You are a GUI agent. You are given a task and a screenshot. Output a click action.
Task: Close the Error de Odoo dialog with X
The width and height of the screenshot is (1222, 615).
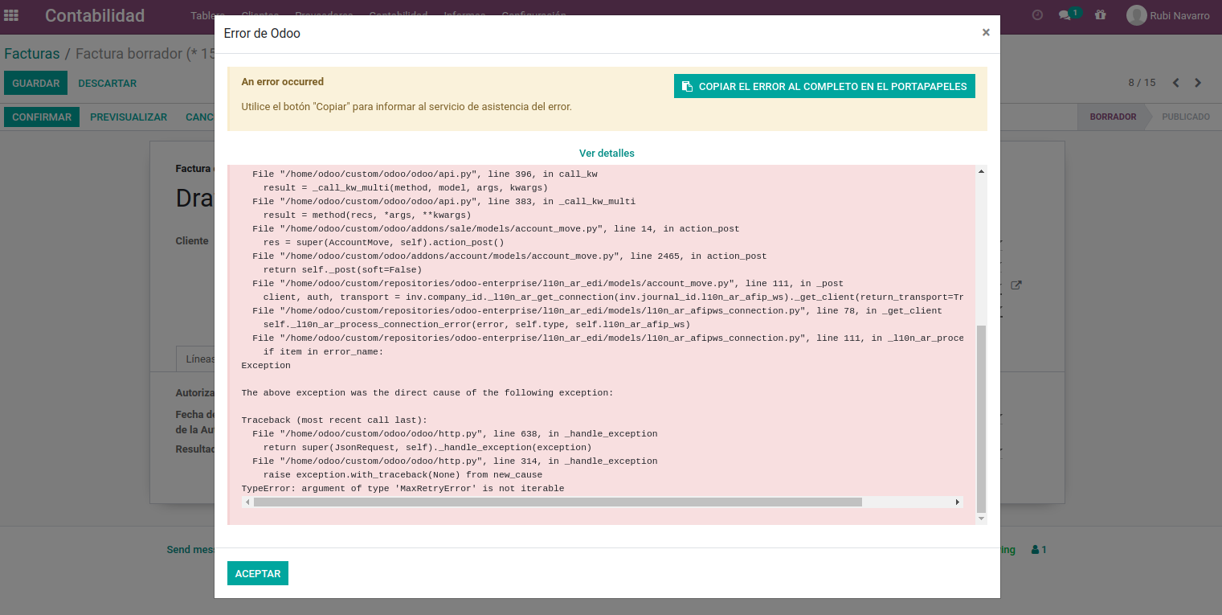pyautogui.click(x=986, y=33)
